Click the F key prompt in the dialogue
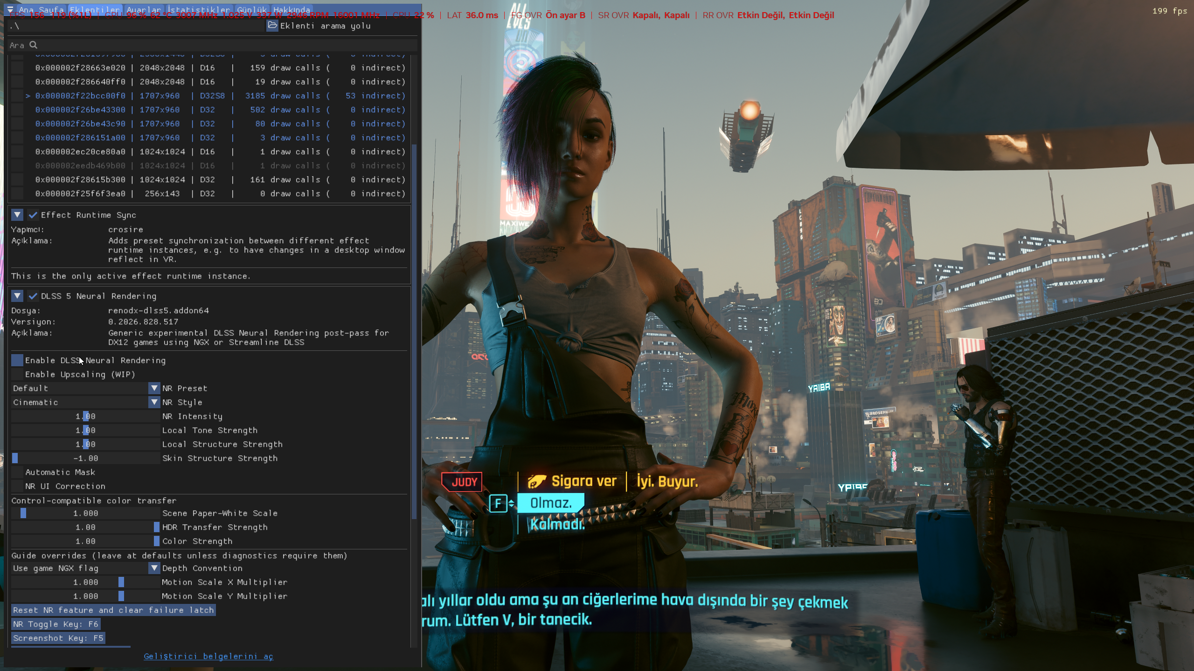This screenshot has width=1194, height=671. click(x=498, y=503)
